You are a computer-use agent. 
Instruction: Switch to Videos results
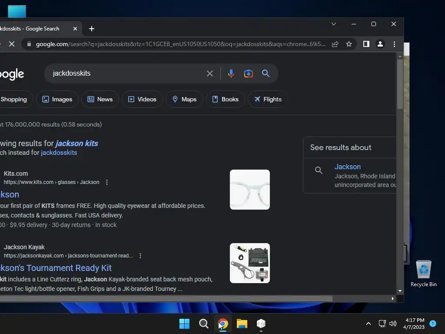pos(142,99)
